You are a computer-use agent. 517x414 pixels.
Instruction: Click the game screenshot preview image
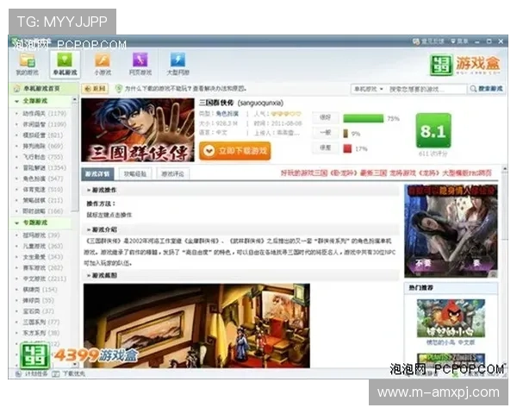click(x=196, y=325)
